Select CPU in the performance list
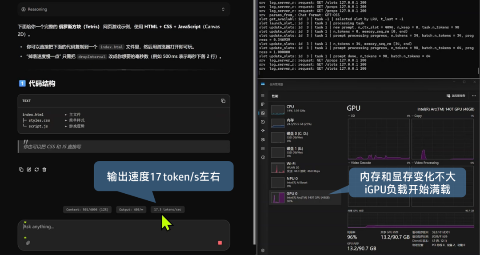 click(305, 109)
